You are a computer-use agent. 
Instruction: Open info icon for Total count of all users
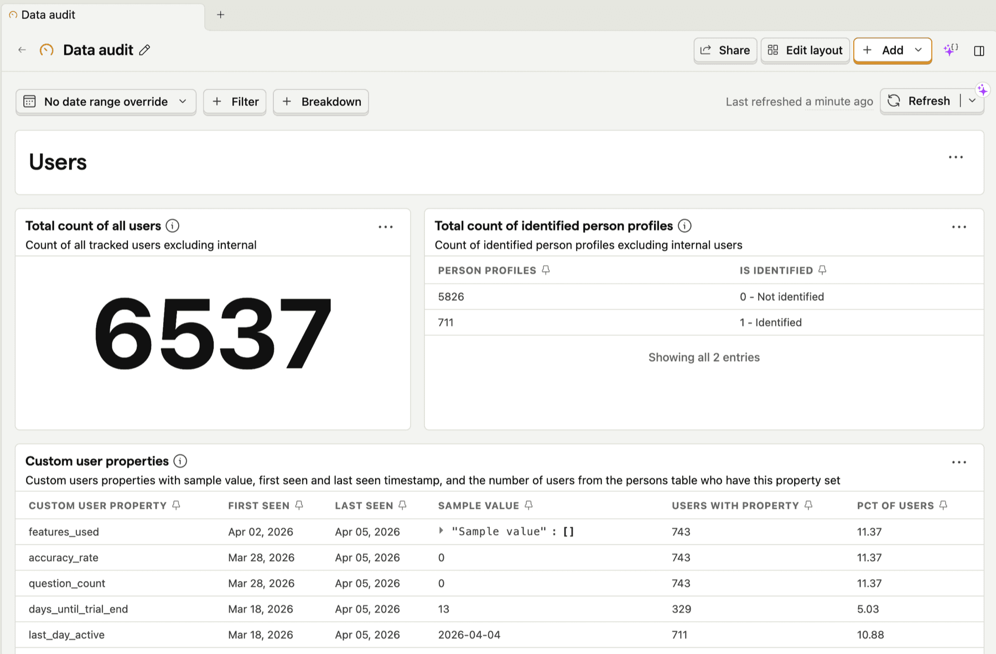(x=173, y=226)
